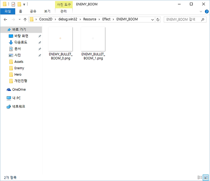Viewport: 210px width, 181px height.
Task: Select OneDrive in the navigation pane
Action: click(x=19, y=89)
